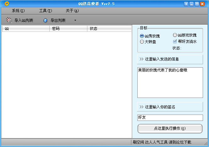Sort by the 密码 column header
209x147 pixels.
[68, 29]
